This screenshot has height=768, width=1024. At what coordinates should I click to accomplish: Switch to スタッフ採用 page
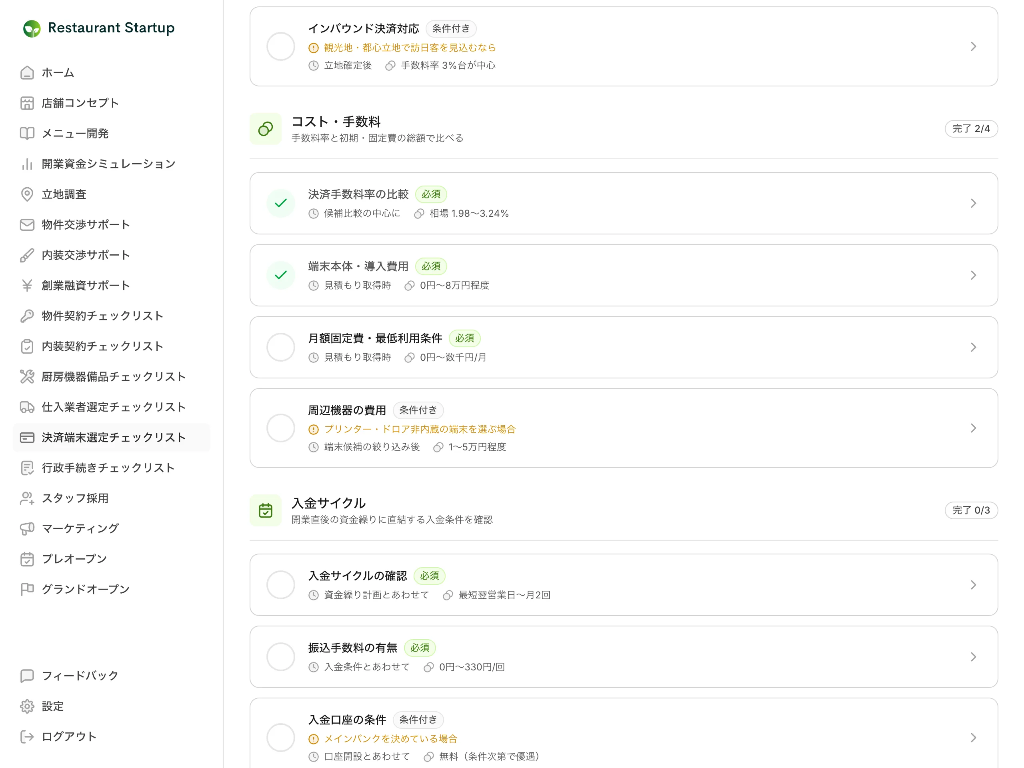(112, 498)
